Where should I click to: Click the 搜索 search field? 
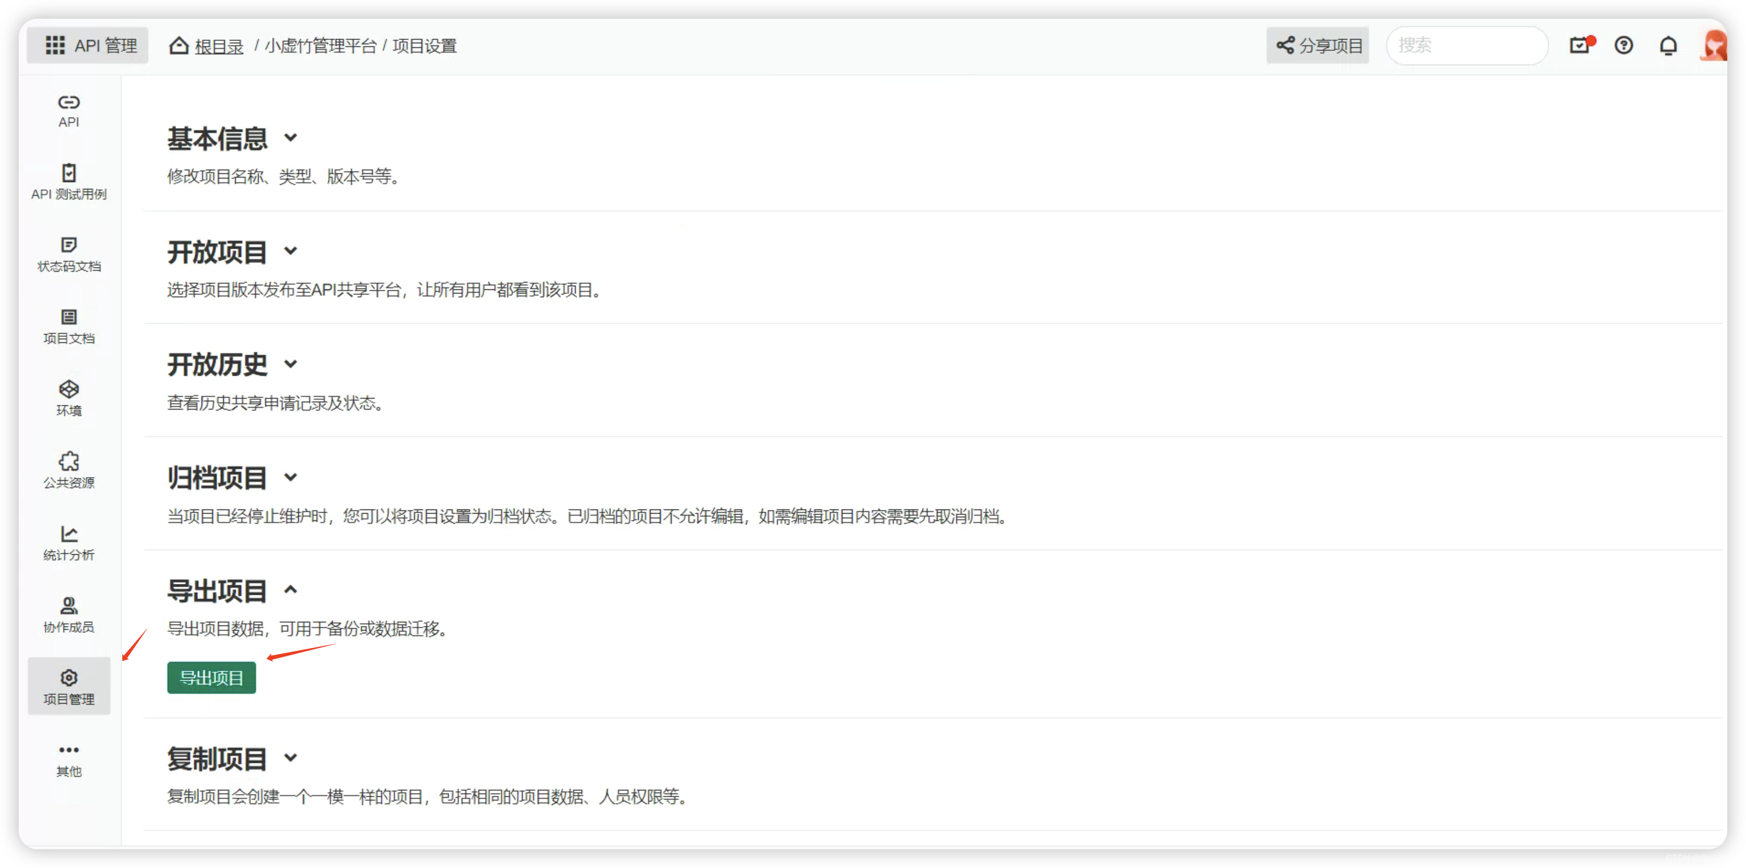(x=1467, y=45)
